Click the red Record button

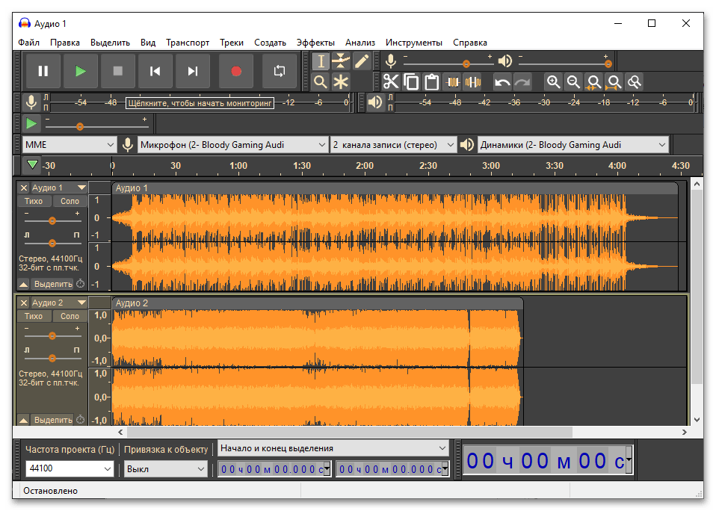pos(236,71)
